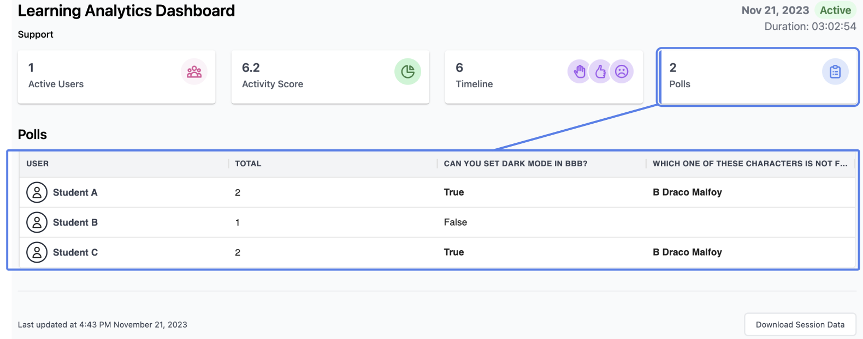Open the Activity Score card
This screenshot has height=339, width=863.
pos(330,77)
